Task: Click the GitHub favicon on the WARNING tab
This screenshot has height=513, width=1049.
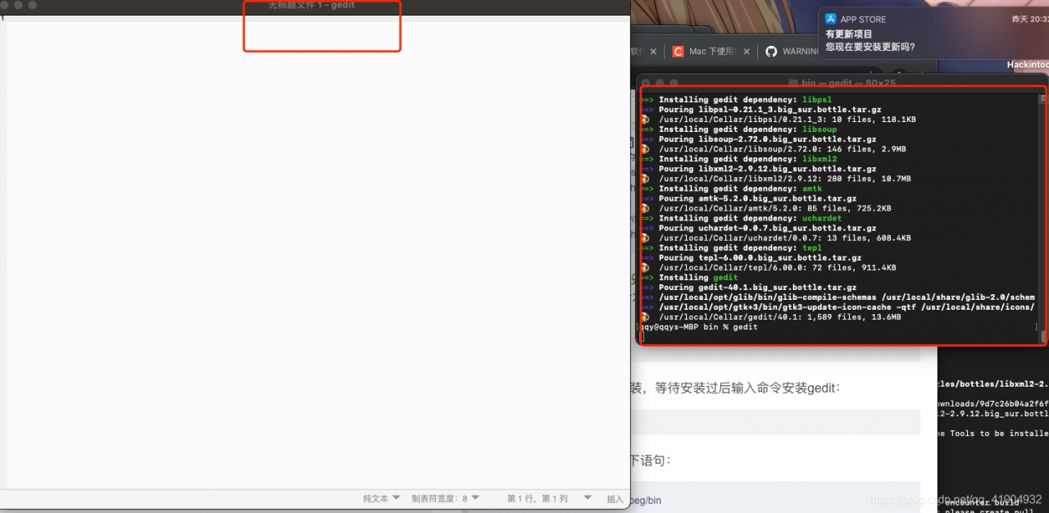Action: coord(771,52)
